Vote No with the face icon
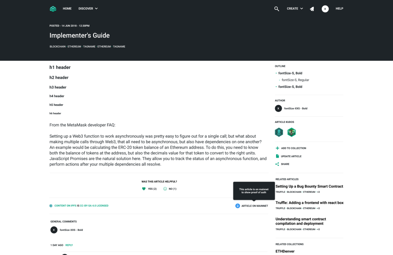Image resolution: width=393 pixels, height=255 pixels. point(165,189)
